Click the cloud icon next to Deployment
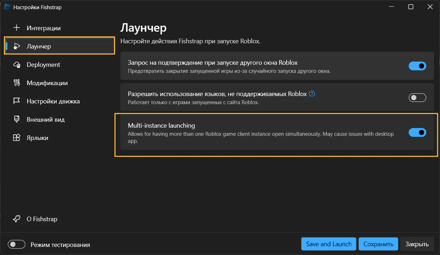440x255 pixels. [17, 65]
